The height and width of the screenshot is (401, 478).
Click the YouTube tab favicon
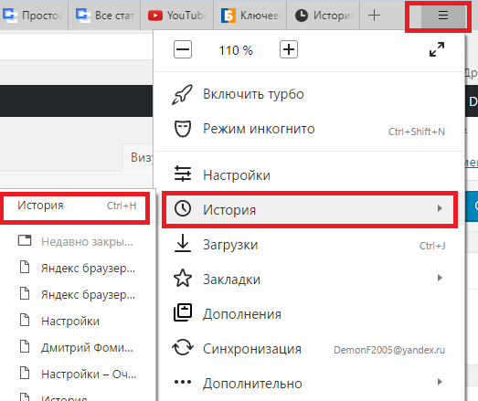coord(155,16)
